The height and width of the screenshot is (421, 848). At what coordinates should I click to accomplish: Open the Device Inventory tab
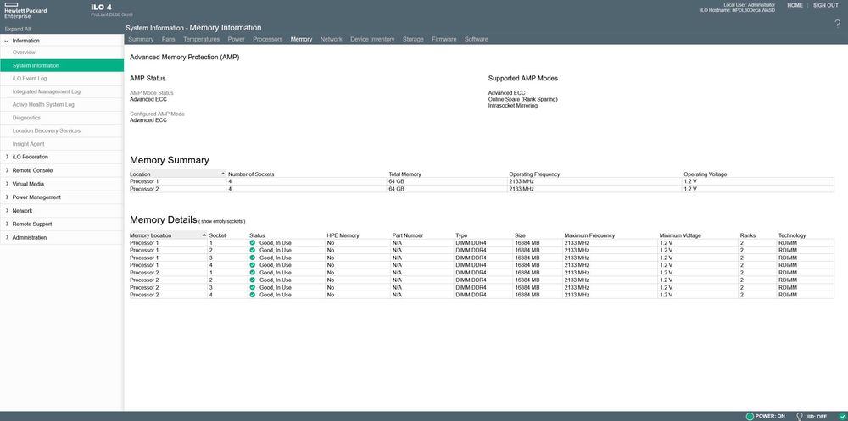pos(372,40)
